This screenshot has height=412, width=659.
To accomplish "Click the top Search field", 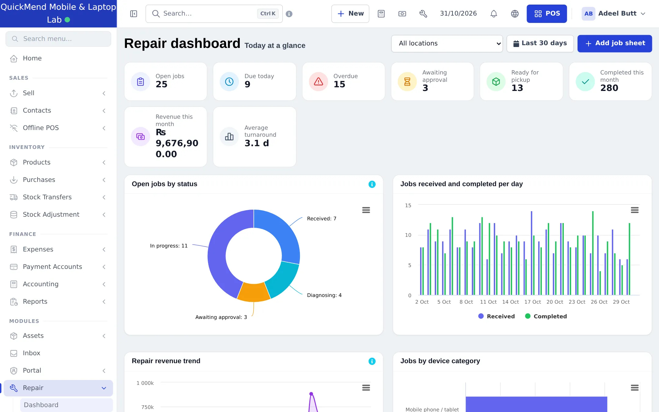I will pyautogui.click(x=214, y=14).
